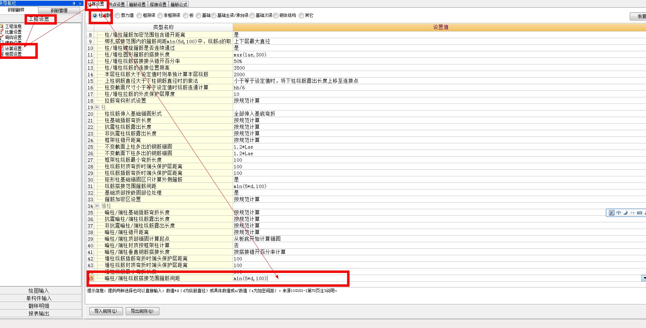Select row 45 暗柱/端柱纵筋搭接范围箍筋间距
The height and width of the screenshot is (328, 646).
pyautogui.click(x=142, y=278)
